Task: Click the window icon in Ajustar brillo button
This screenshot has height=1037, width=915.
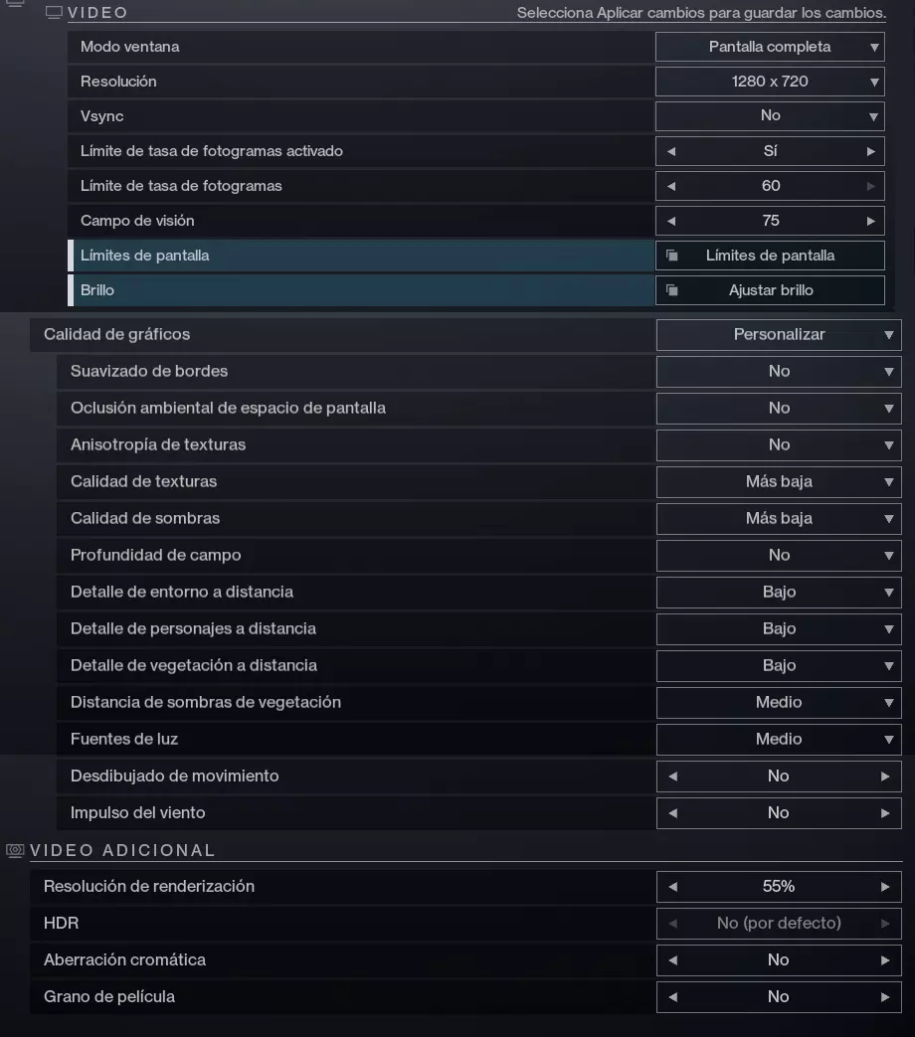Action: click(x=672, y=290)
